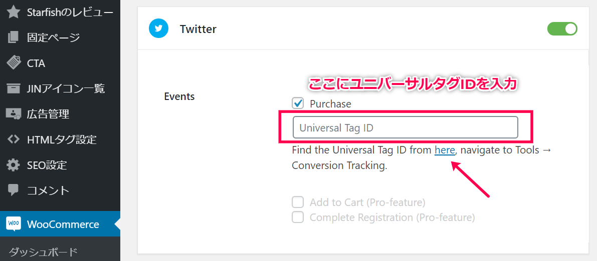Click the Add to Cart checkbox

[298, 201]
